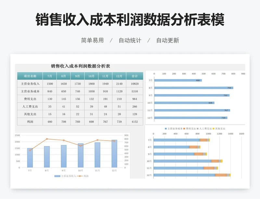Screen dimensions: 260x199
Task: Select the profit total cell 4152
Action: click(x=135, y=122)
